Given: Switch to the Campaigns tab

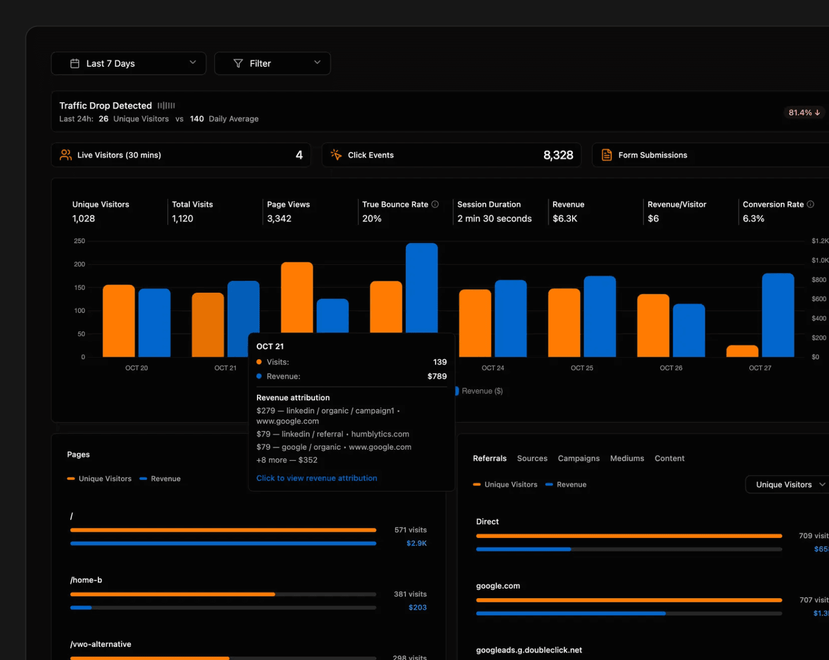Looking at the screenshot, I should pyautogui.click(x=578, y=459).
